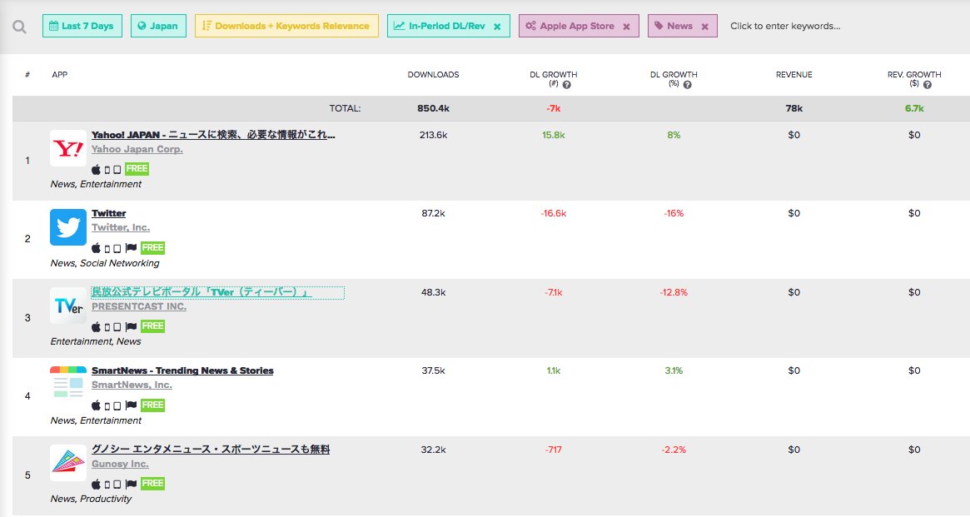The image size is (970, 517).
Task: Open the Twitter app link
Action: coord(109,213)
